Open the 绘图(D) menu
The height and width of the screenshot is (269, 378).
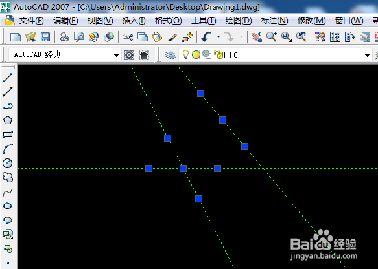[239, 21]
